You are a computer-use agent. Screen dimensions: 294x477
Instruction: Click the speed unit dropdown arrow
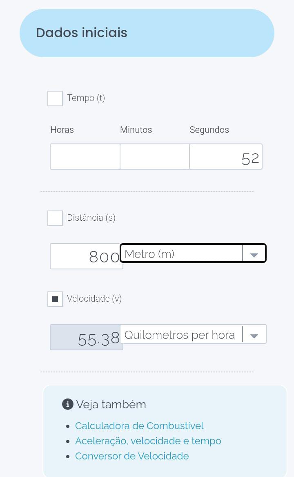(x=254, y=336)
